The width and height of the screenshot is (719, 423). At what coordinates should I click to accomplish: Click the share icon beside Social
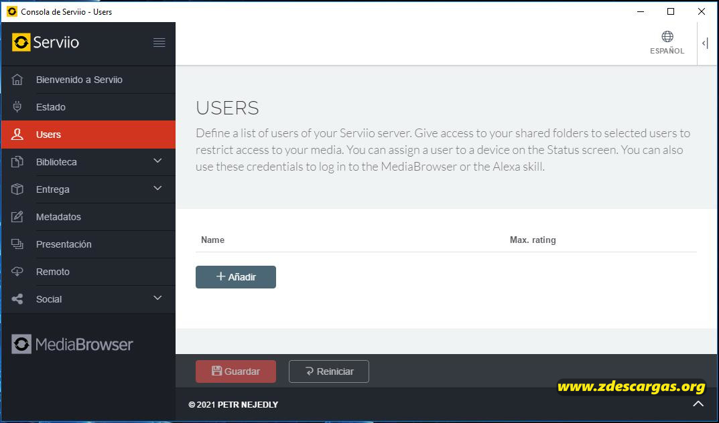pos(17,299)
